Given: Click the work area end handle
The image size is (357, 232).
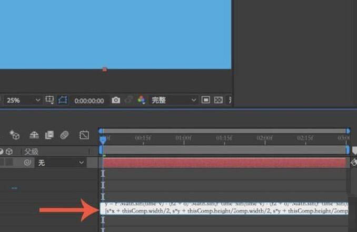Looking at the screenshot, I should pyautogui.click(x=348, y=150).
